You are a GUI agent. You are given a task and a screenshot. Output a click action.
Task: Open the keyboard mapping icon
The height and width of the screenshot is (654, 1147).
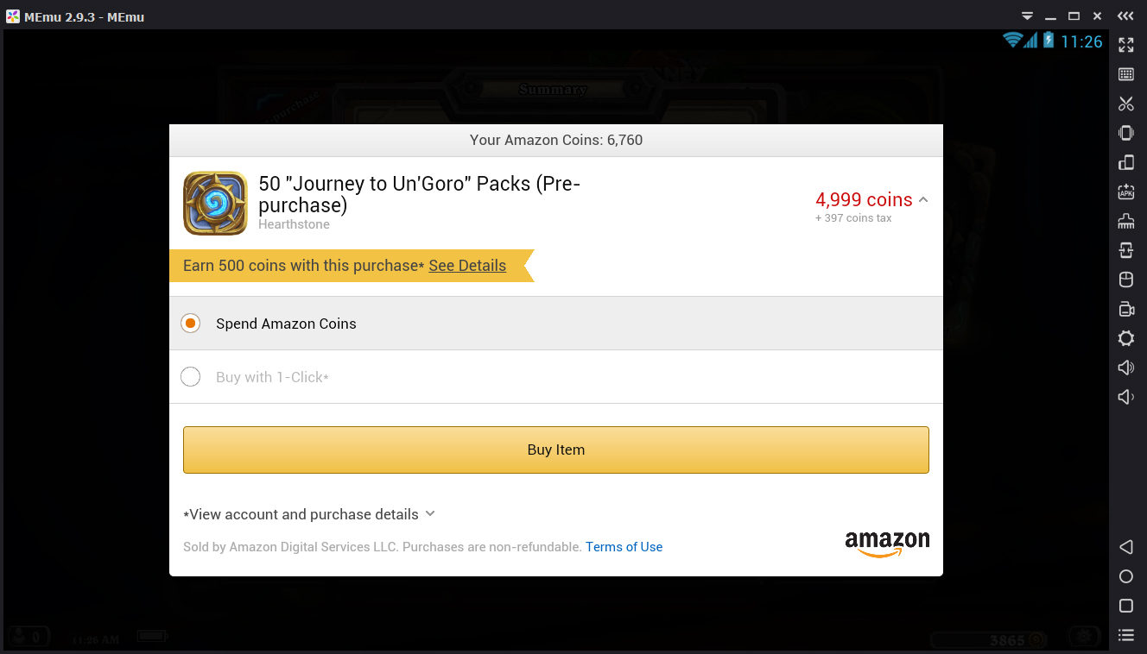coord(1125,74)
